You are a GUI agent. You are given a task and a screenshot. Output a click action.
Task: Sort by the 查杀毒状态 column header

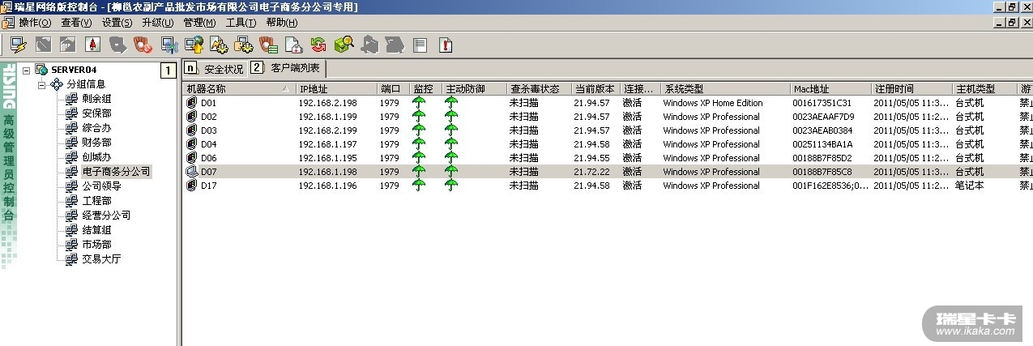click(x=539, y=88)
